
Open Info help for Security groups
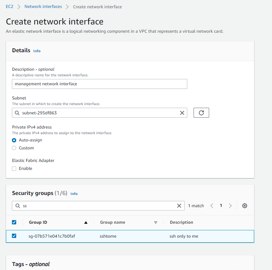point(74,194)
